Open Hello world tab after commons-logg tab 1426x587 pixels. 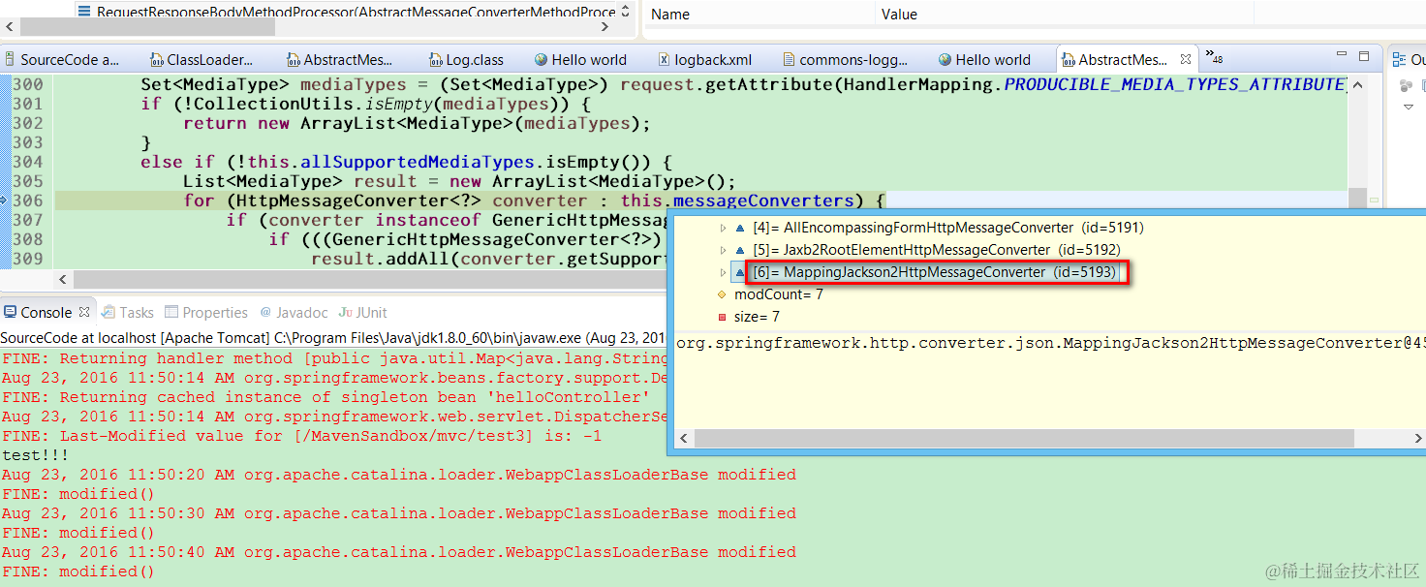click(x=984, y=59)
